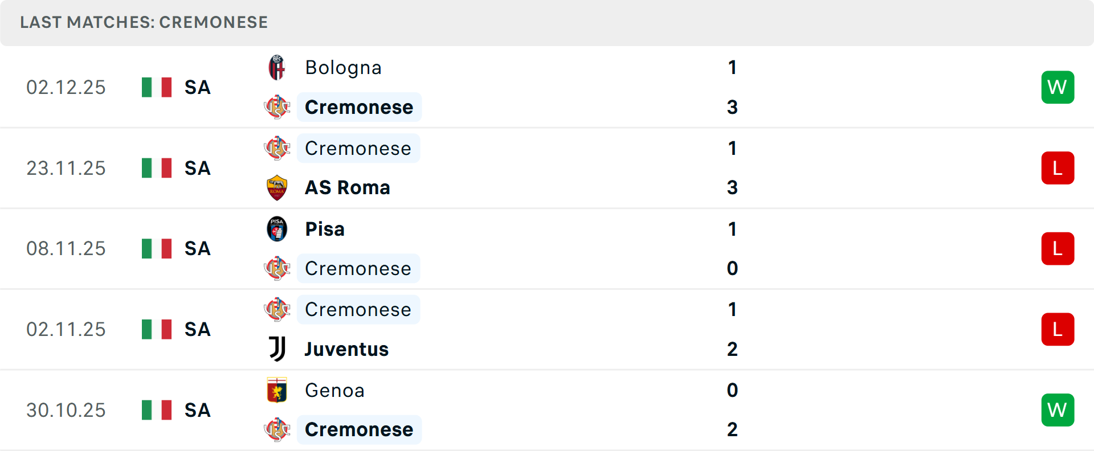Click the green W badge for Genoa match
The height and width of the screenshot is (451, 1094).
click(x=1058, y=410)
